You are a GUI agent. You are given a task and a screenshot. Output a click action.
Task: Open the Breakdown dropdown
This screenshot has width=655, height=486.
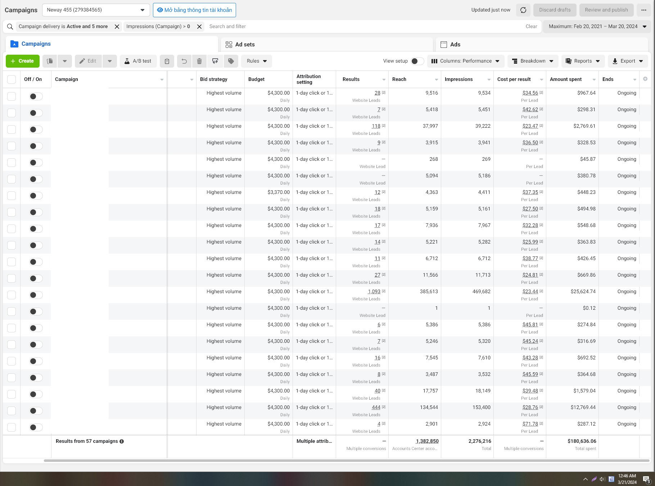533,61
